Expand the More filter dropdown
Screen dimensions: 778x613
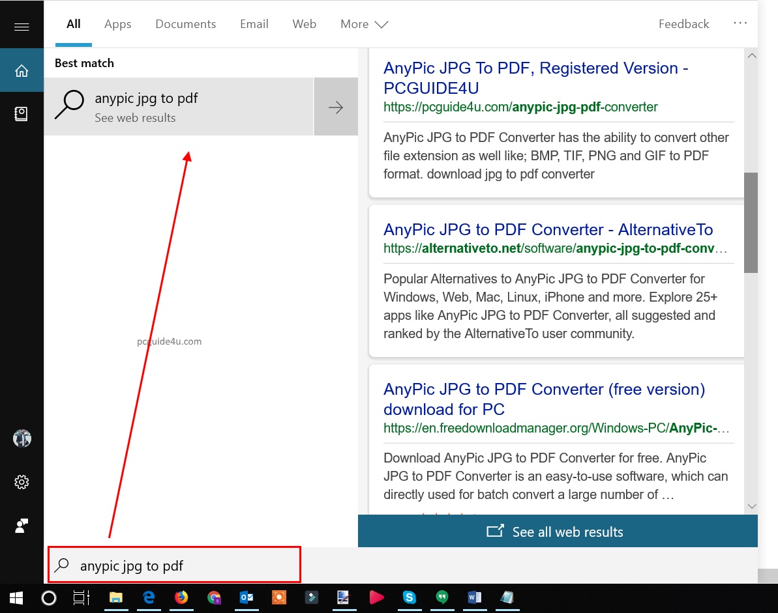(x=364, y=24)
